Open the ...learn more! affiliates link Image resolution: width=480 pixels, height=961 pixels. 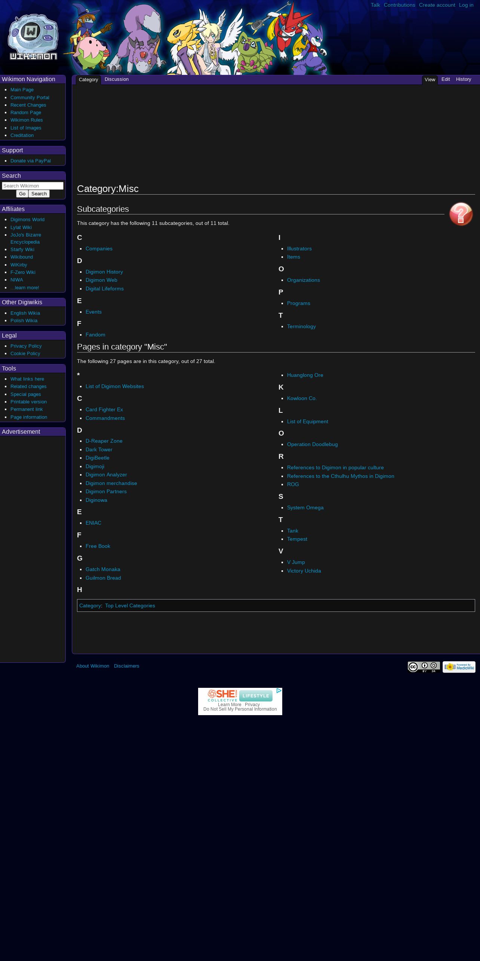point(25,288)
